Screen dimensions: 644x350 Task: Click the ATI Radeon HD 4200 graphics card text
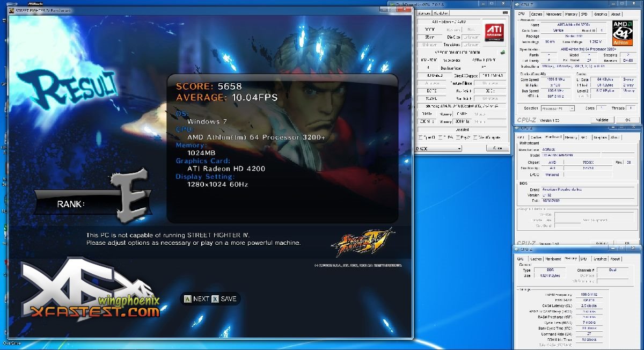(x=226, y=169)
